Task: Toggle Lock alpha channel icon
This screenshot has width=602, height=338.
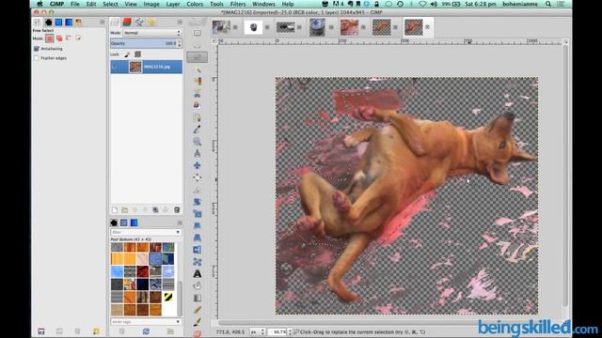Action: click(x=137, y=54)
